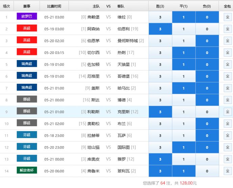Click 全 button for match 2

(x=228, y=29)
